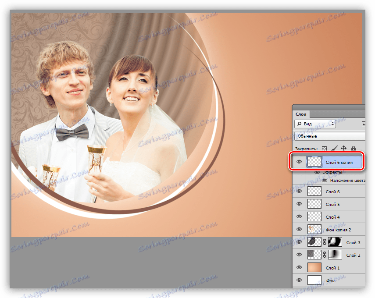
Task: Select the Слой 5 layer thumbnail
Action: pos(314,204)
